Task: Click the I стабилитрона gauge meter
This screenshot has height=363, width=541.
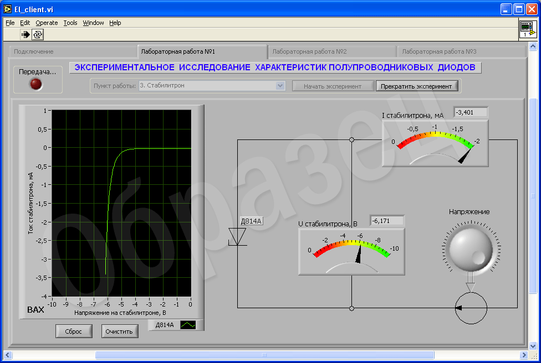Action: click(435, 143)
